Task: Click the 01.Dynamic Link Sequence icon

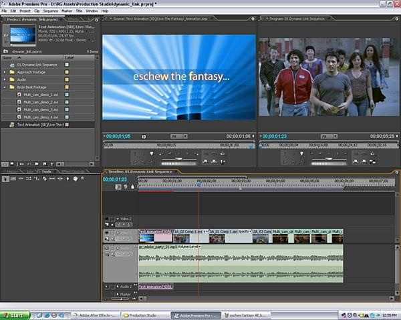Action: [x=11, y=64]
